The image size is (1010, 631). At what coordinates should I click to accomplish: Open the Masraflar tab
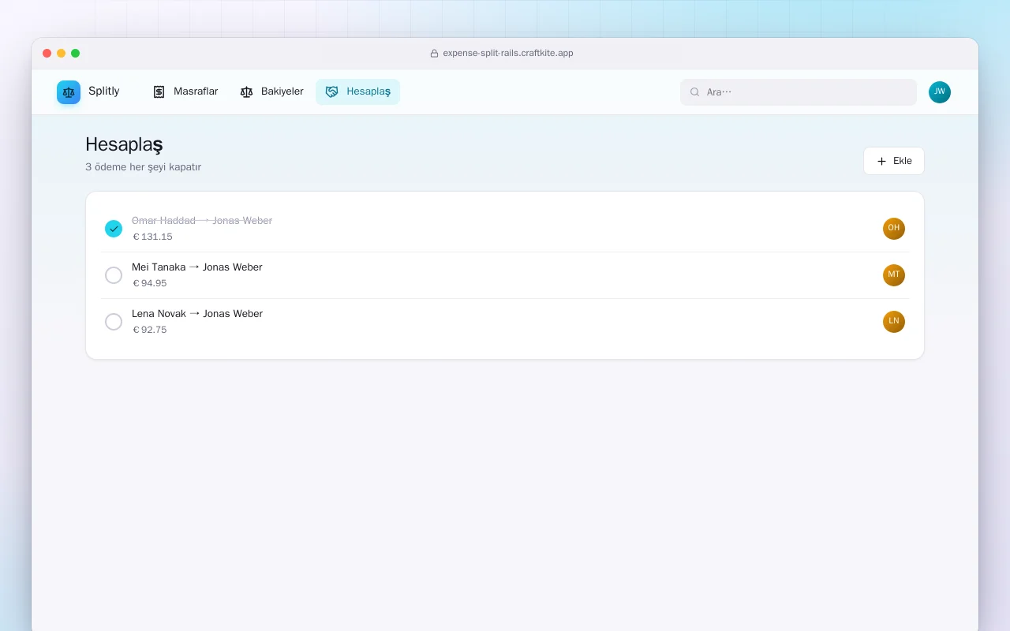(x=185, y=92)
